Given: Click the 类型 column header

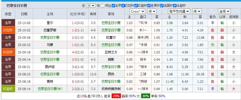Looking at the screenshot, I should 8,14.
